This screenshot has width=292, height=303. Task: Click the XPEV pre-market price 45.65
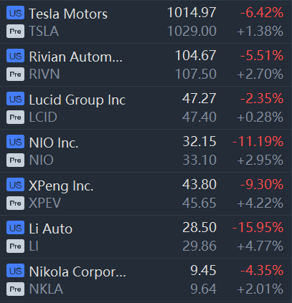click(199, 203)
